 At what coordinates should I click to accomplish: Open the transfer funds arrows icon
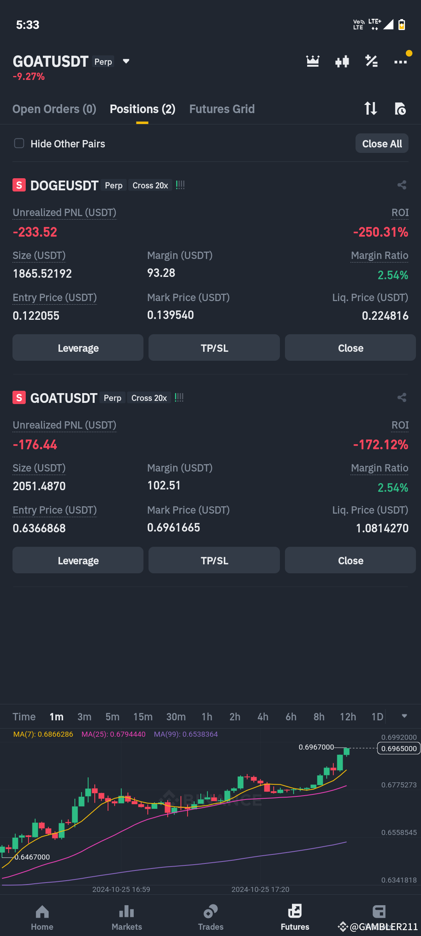click(370, 109)
